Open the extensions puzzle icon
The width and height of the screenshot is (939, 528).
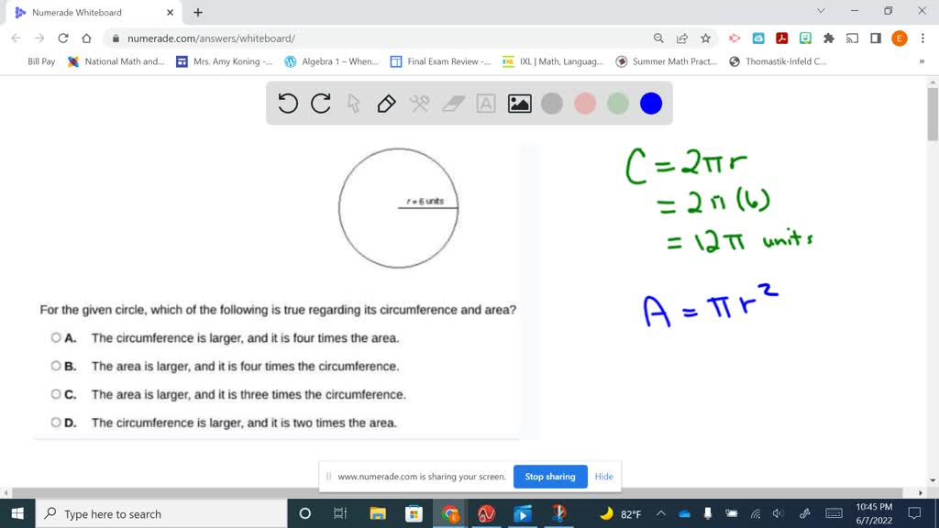[829, 38]
